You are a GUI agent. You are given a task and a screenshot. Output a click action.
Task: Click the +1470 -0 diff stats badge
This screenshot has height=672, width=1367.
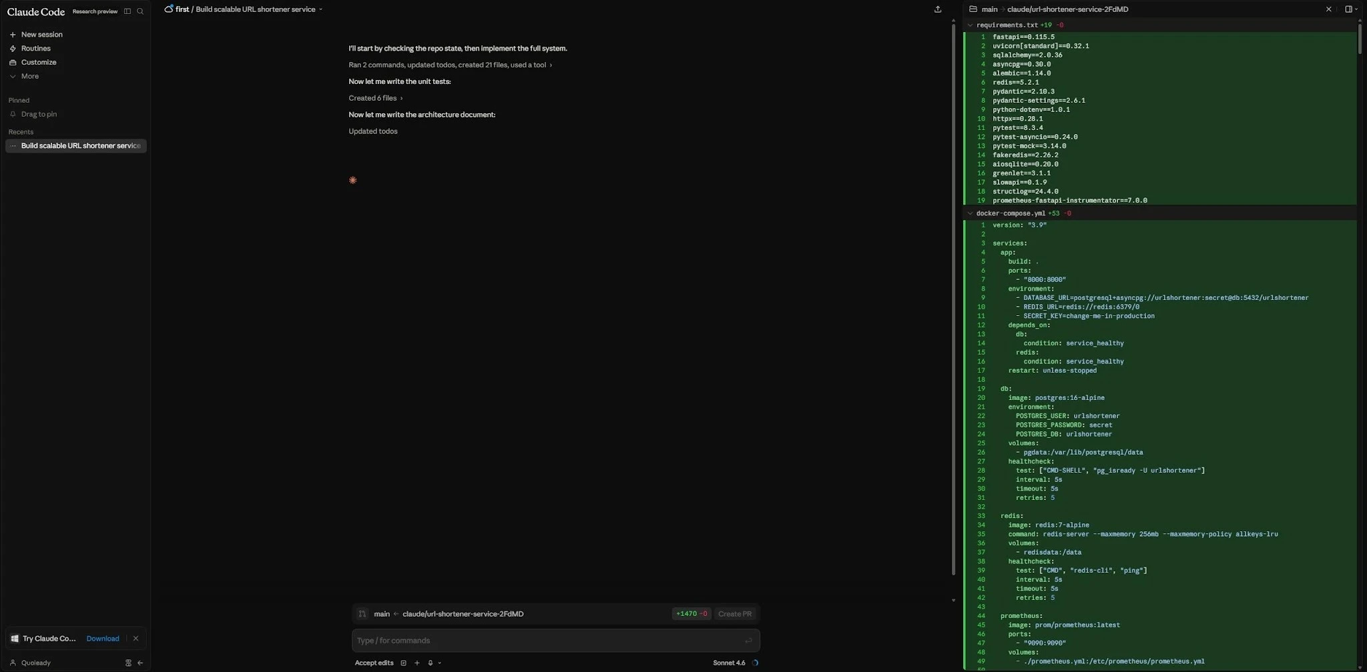click(691, 614)
